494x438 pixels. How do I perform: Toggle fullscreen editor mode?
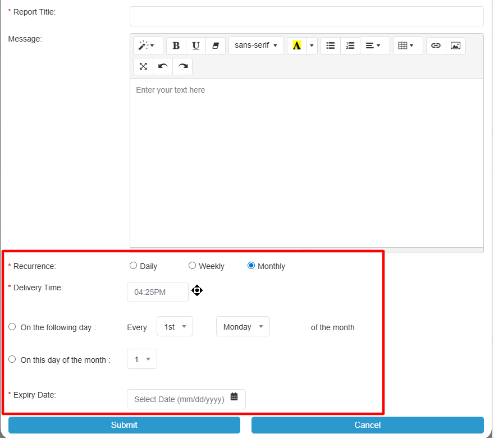click(143, 66)
